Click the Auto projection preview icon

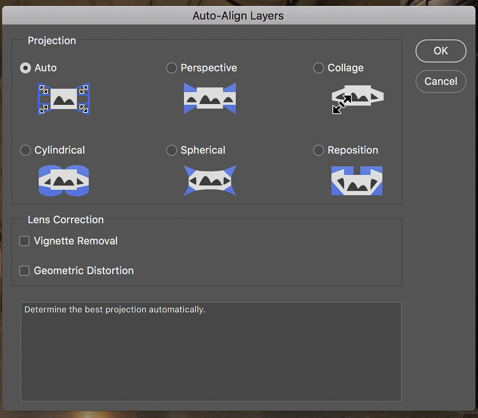[x=63, y=99]
